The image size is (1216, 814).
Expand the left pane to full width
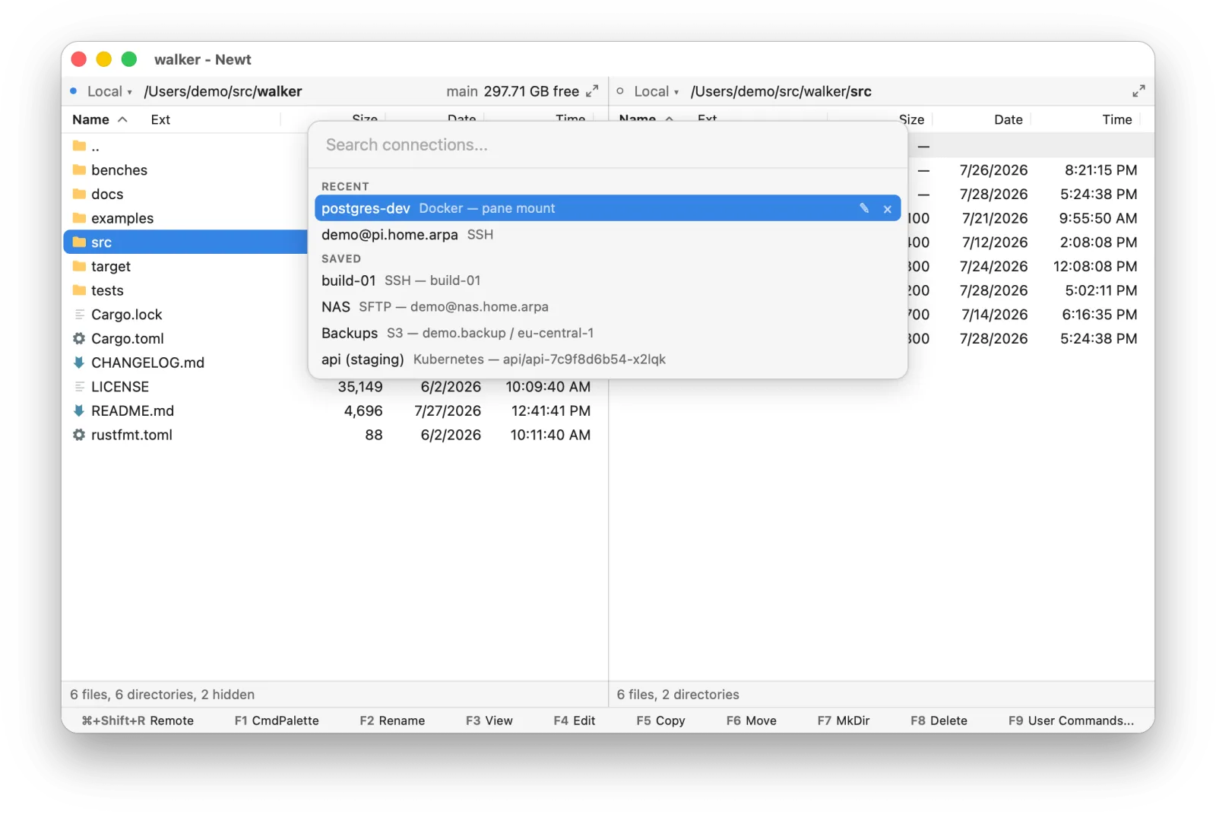click(592, 91)
